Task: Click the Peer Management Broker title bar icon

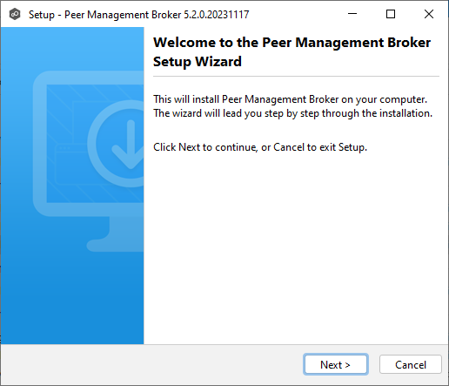Action: (x=15, y=14)
